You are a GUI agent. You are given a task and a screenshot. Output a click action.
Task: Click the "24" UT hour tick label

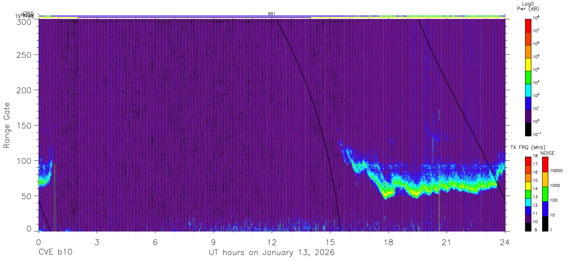[505, 242]
